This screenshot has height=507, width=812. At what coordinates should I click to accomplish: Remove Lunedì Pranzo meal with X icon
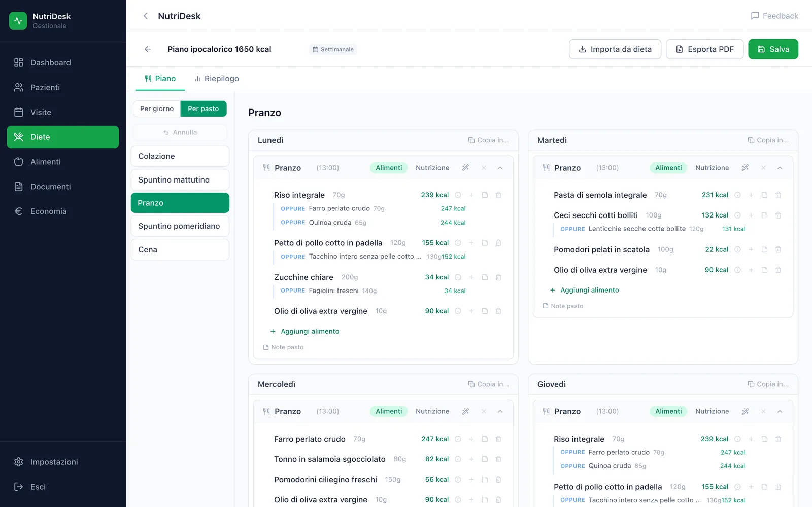point(484,168)
